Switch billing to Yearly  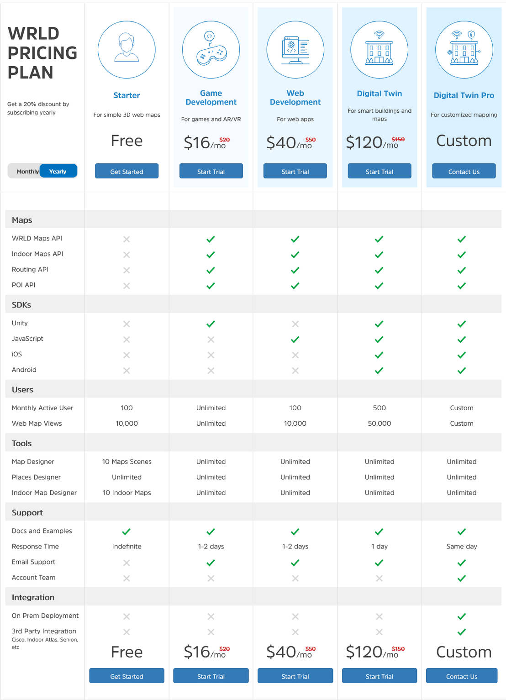tap(58, 172)
